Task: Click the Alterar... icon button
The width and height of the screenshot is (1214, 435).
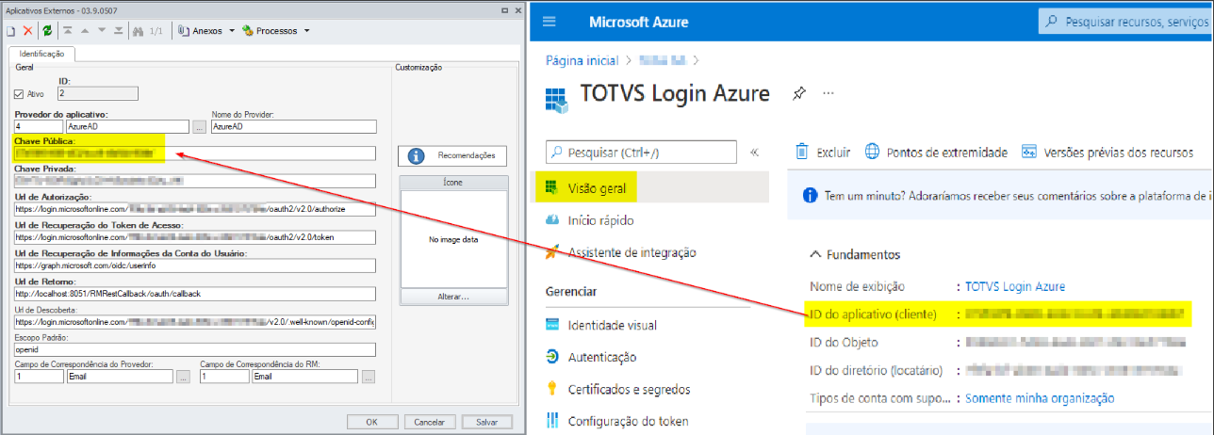Action: tap(453, 297)
